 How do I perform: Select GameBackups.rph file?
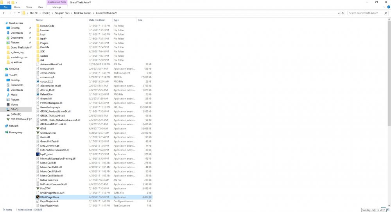pyautogui.click(x=50, y=107)
